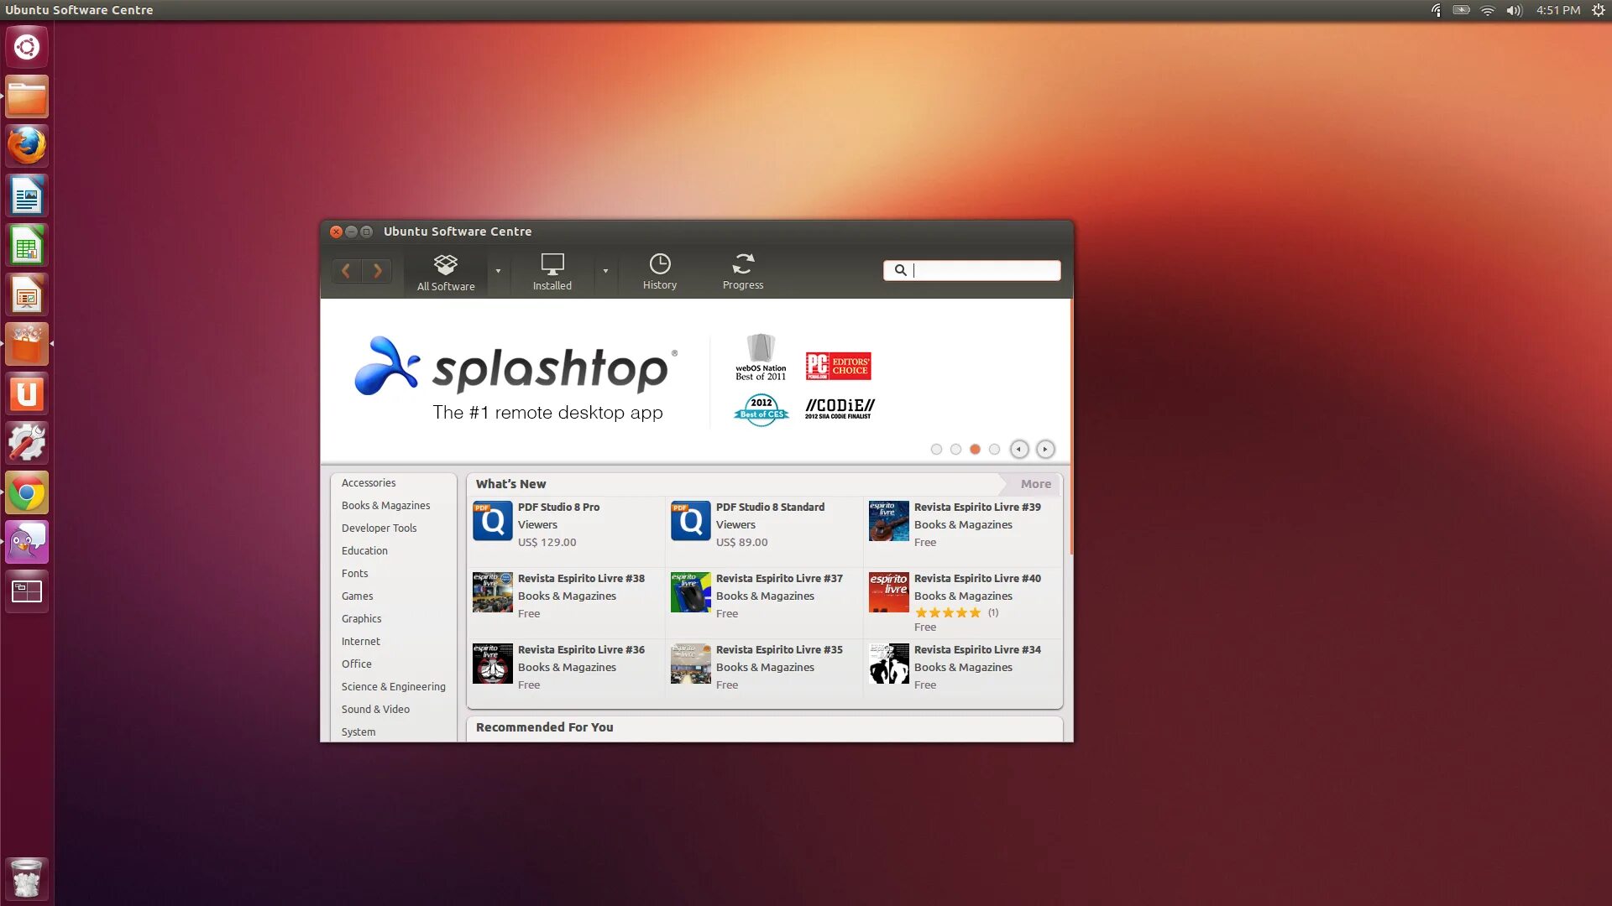Check Progress of downloads
This screenshot has height=906, width=1612.
click(742, 270)
